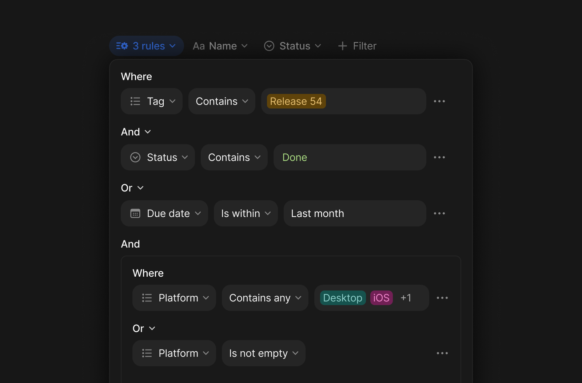The height and width of the screenshot is (383, 582).
Task: Open the Status filter in top bar
Action: tap(292, 46)
